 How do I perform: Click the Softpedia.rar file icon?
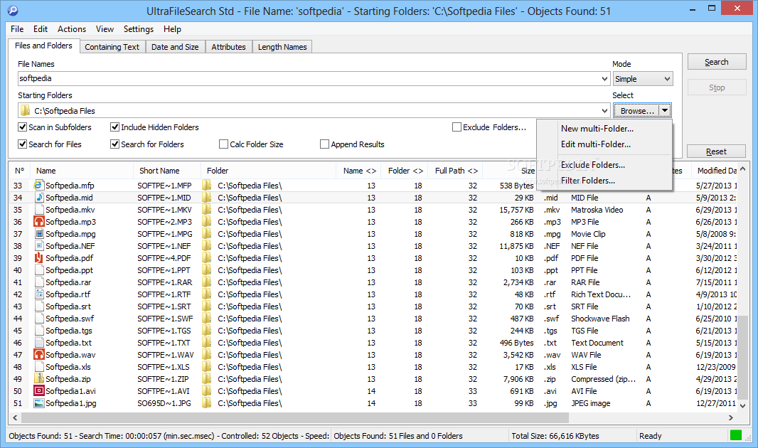point(38,282)
